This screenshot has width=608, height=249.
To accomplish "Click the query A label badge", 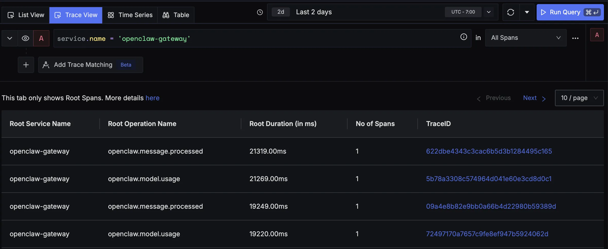I will 41,38.
